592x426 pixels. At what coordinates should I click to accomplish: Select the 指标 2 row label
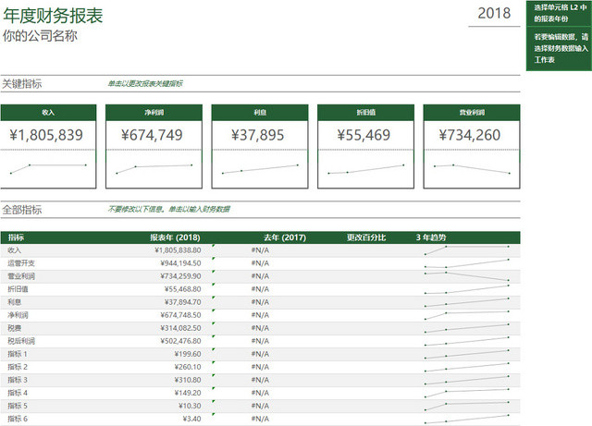18,367
